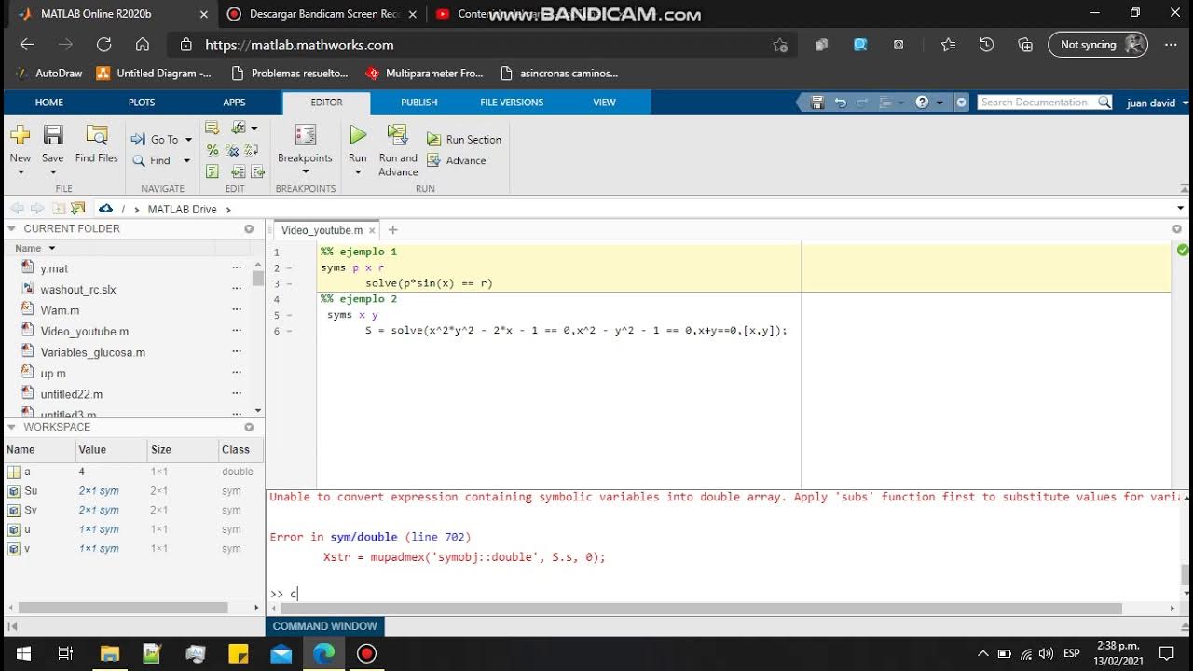Expand the Breakpoints dropdown arrow
Viewport: 1193px width, 671px height.
pyautogui.click(x=305, y=172)
